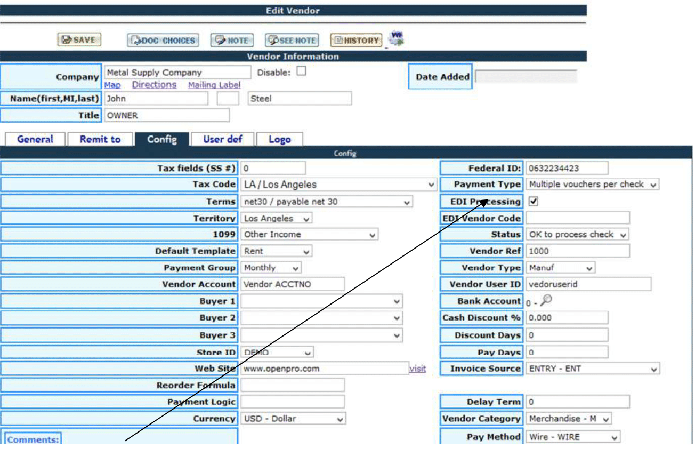Open the Payment Type dropdown
The image size is (695, 456).
(x=593, y=185)
